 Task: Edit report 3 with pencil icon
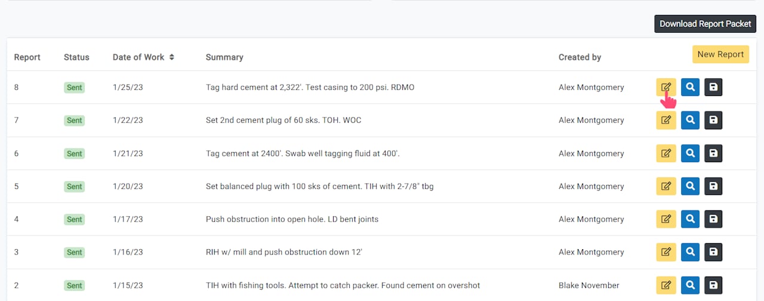pyautogui.click(x=666, y=252)
